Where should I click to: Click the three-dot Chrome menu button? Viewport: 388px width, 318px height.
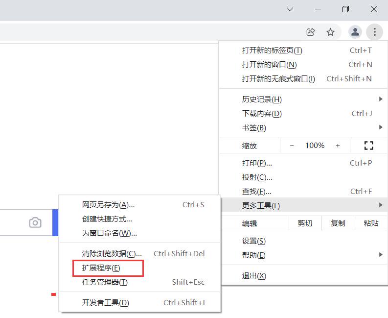tap(375, 32)
